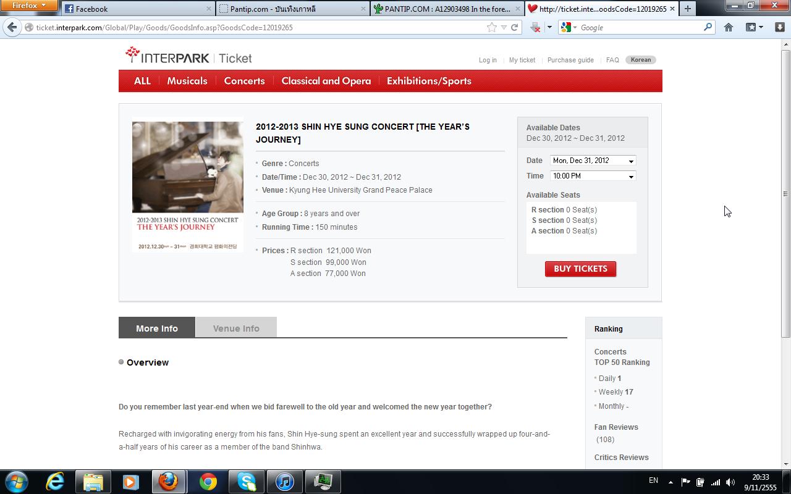The height and width of the screenshot is (494, 791).
Task: Open media player icon in taskbar
Action: point(130,482)
